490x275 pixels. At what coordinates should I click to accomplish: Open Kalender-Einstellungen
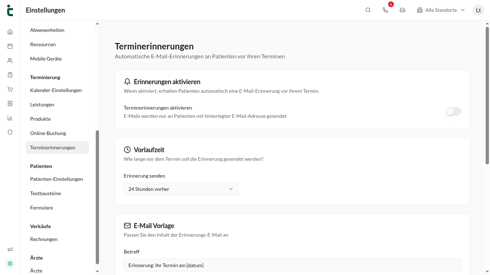coord(57,90)
